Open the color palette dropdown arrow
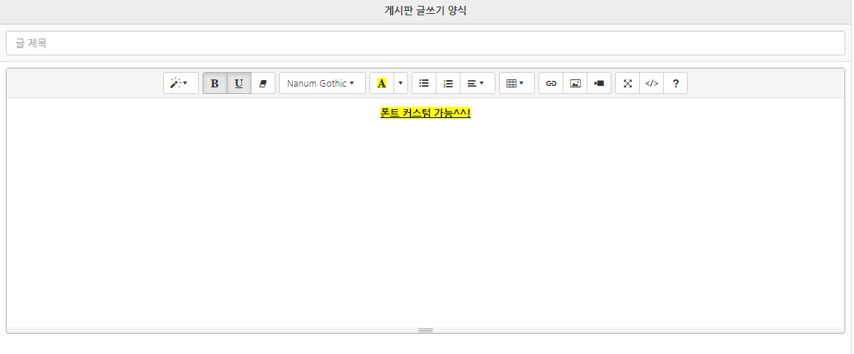854x354 pixels. 401,83
